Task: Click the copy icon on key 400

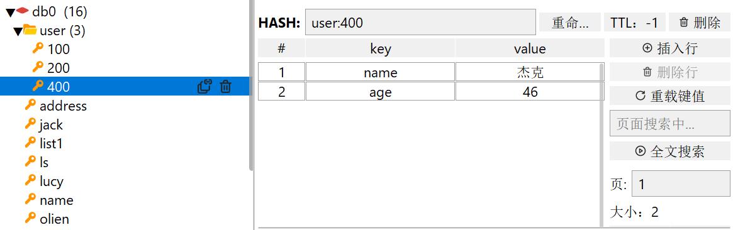Action: coord(204,86)
